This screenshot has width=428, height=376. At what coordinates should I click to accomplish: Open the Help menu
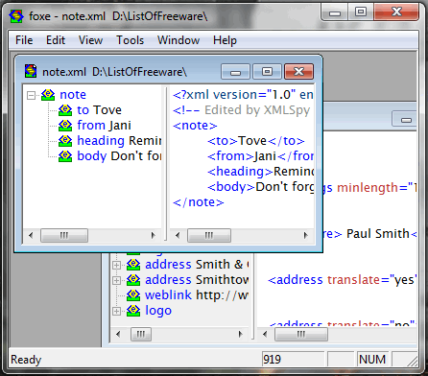pos(225,40)
